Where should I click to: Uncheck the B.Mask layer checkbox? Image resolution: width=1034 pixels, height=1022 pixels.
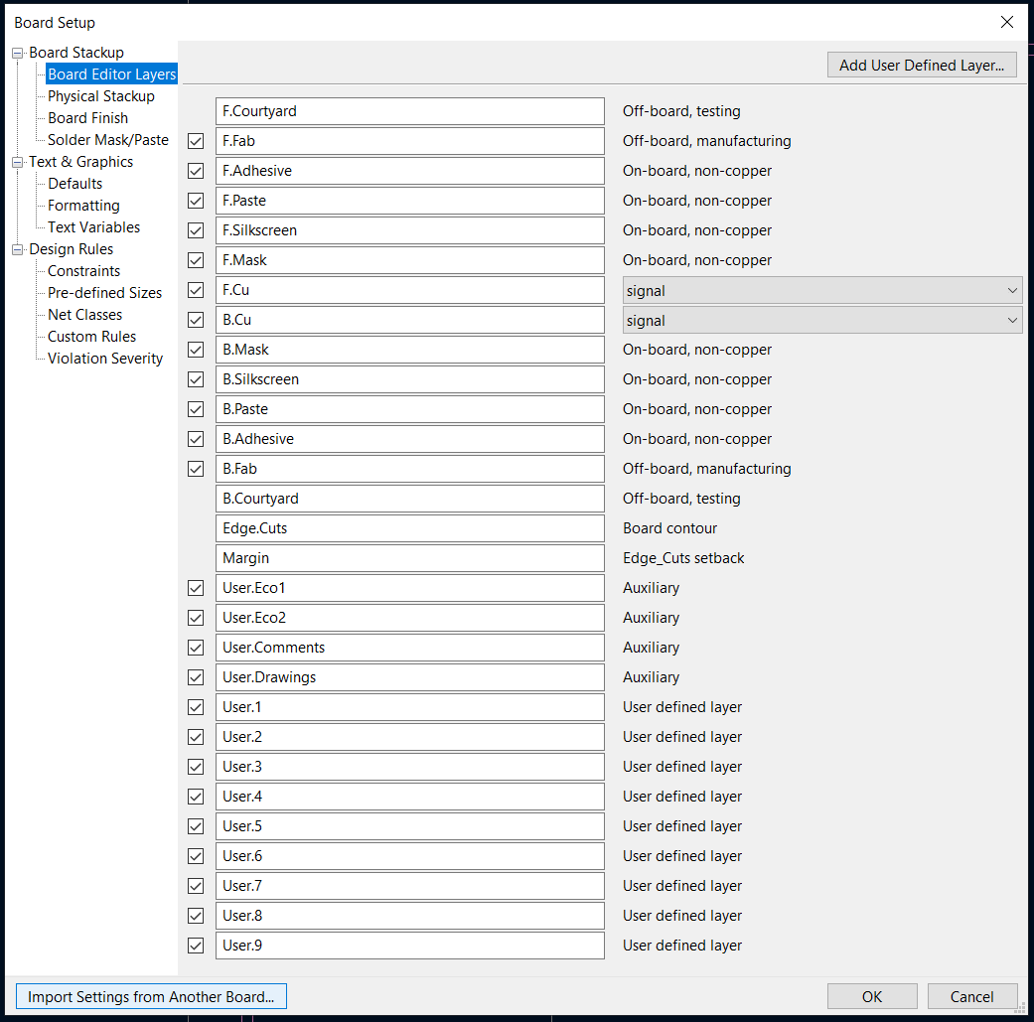[196, 350]
